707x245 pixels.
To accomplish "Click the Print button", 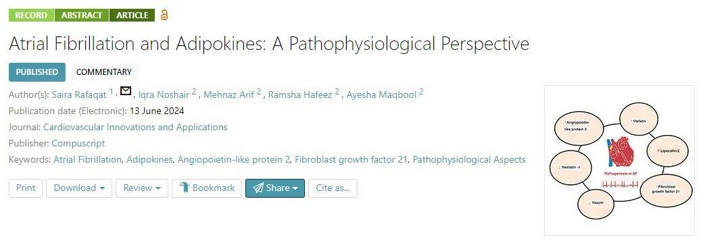I will 26,188.
